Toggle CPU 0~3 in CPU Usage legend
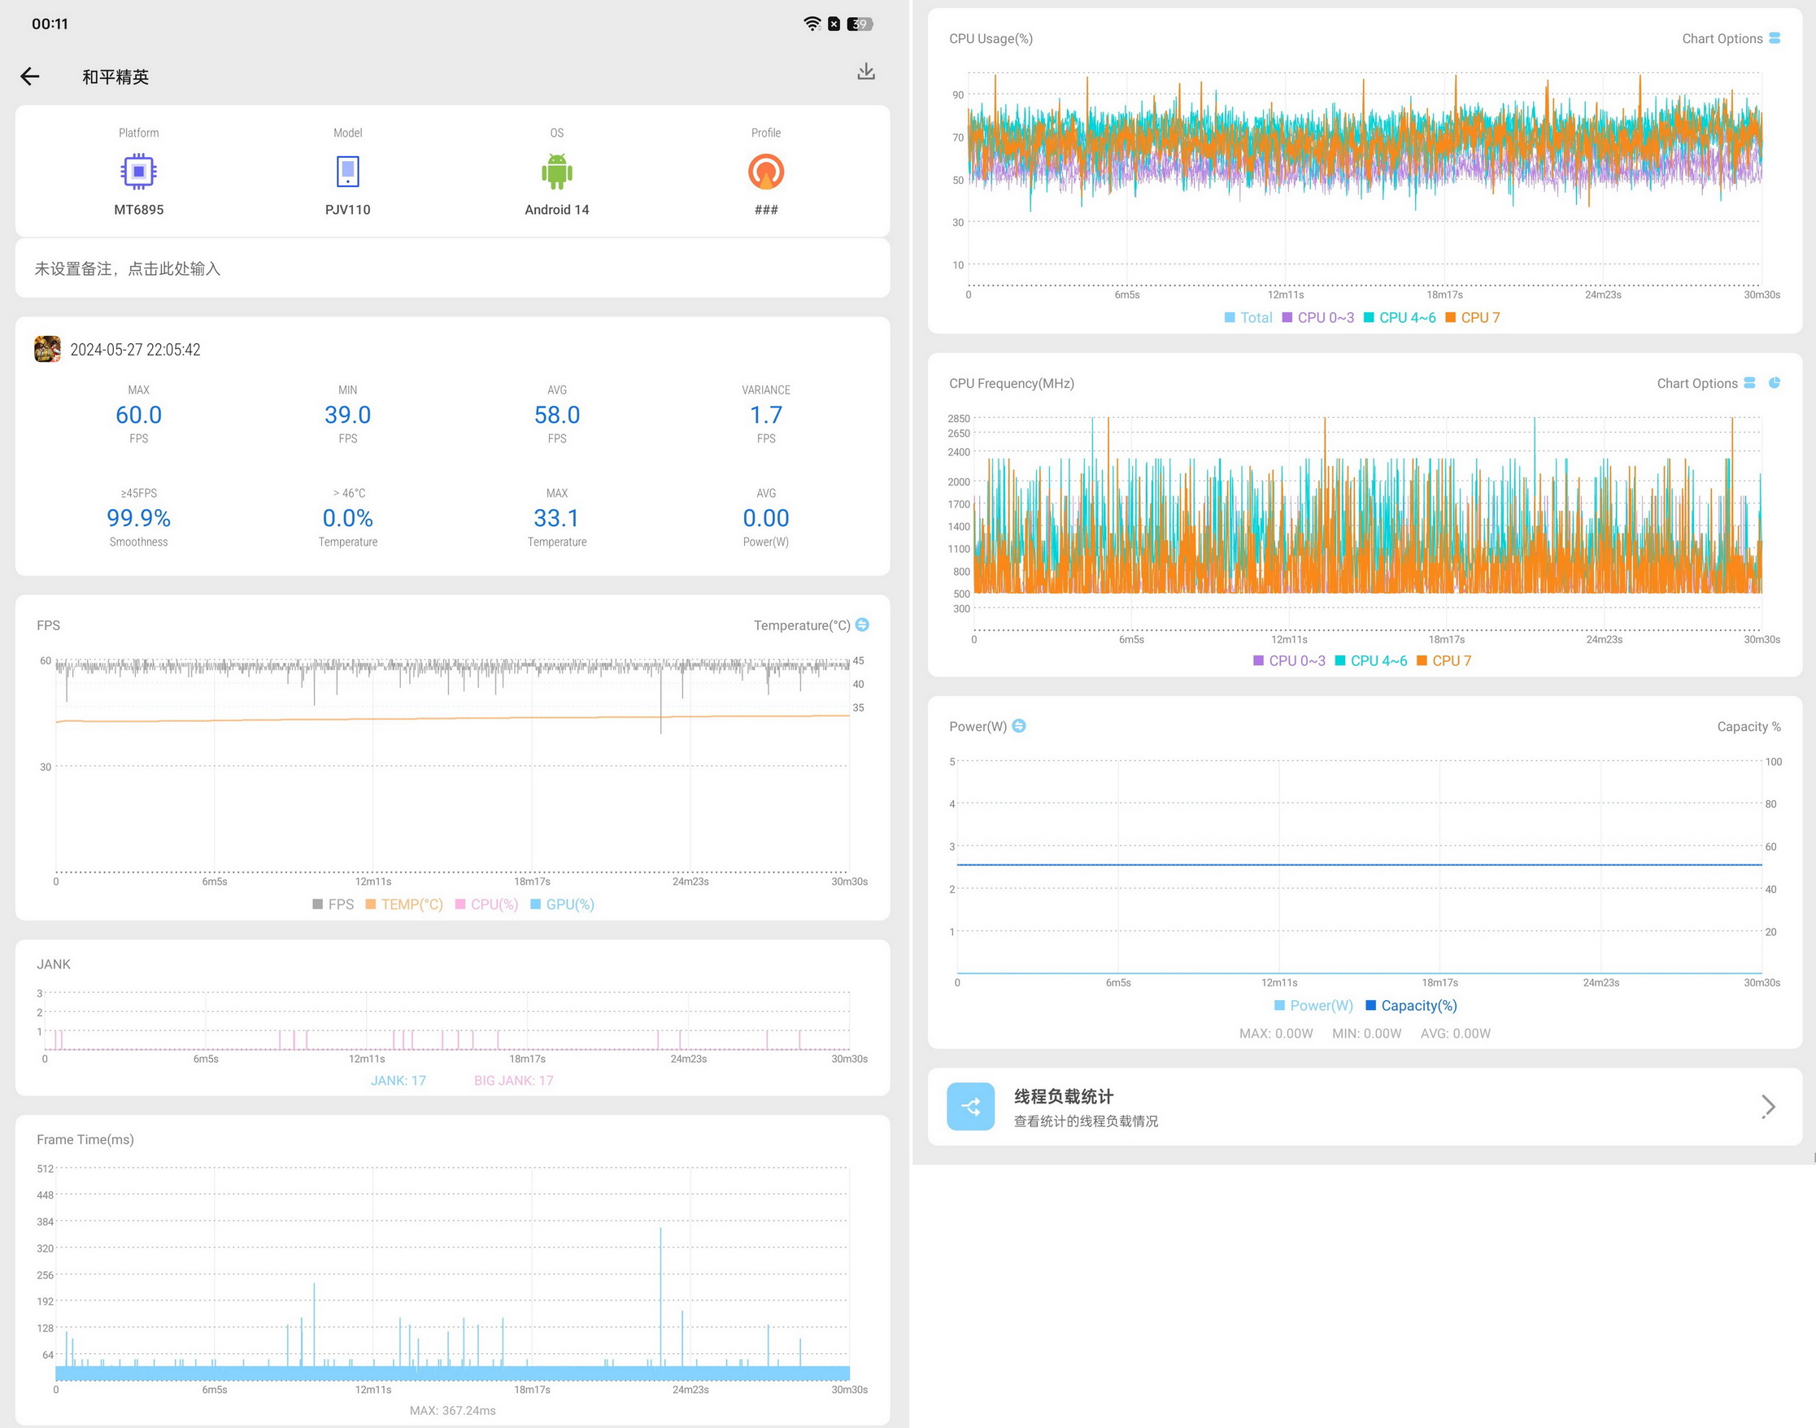The width and height of the screenshot is (1816, 1428). pyautogui.click(x=1317, y=318)
